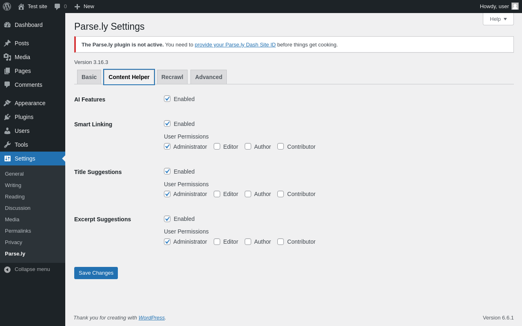
Task: Click the Appearance paintbrush icon
Action: (7, 103)
